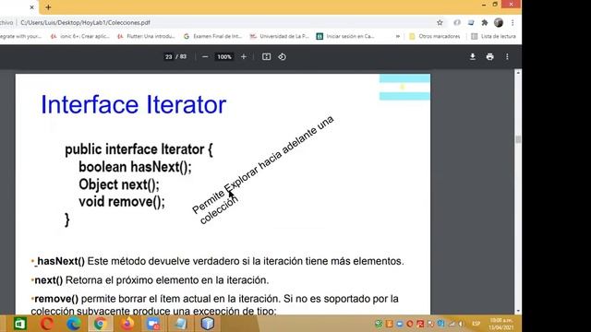591x332 pixels.
Task: Click the 'Object next();' code line
Action: [x=119, y=184]
